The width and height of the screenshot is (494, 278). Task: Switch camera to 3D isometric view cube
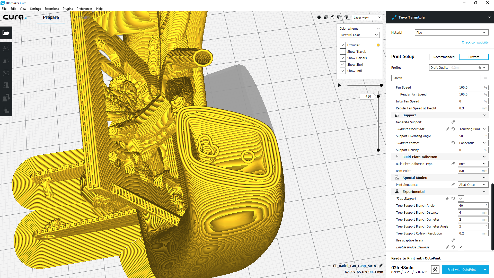319,17
